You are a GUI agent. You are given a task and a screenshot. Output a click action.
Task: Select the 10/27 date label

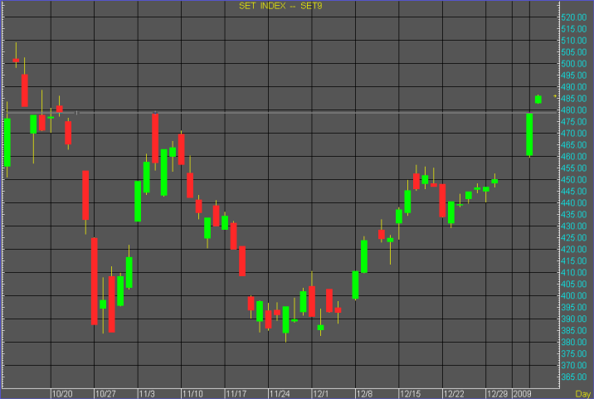105,394
